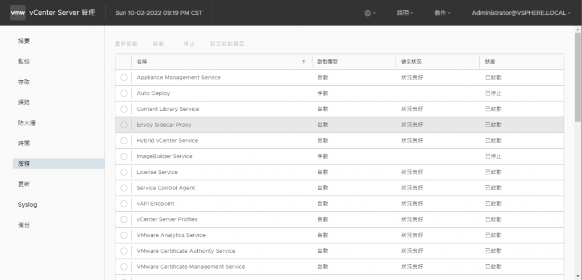Click vCenter Server Profiles name
Screen dimensions: 582x280
pos(167,220)
